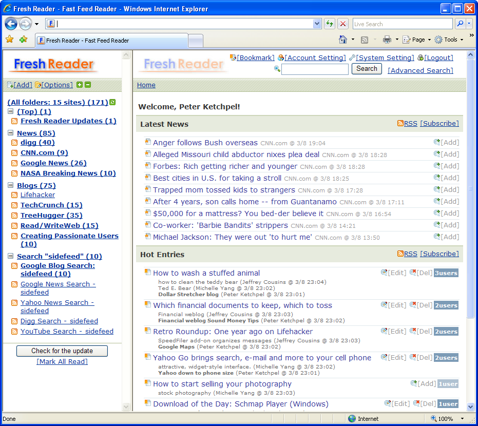The width and height of the screenshot is (478, 426).
Task: Open Advanced Search link
Action: pyautogui.click(x=420, y=70)
